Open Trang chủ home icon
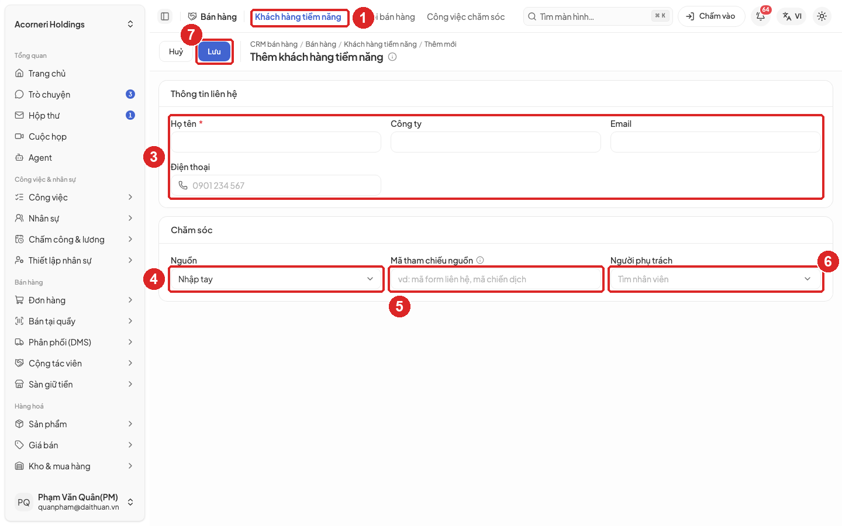The image size is (842, 526). point(19,73)
